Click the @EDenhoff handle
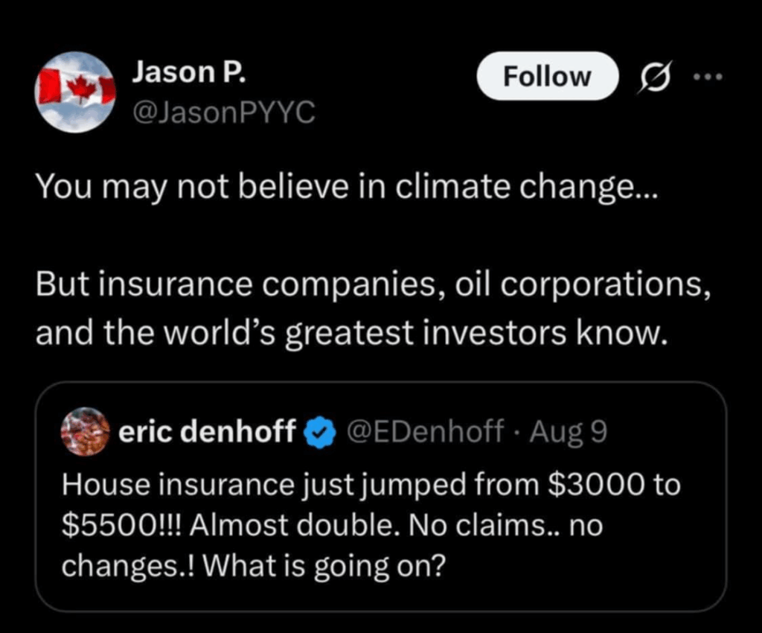The width and height of the screenshot is (762, 633). point(421,431)
